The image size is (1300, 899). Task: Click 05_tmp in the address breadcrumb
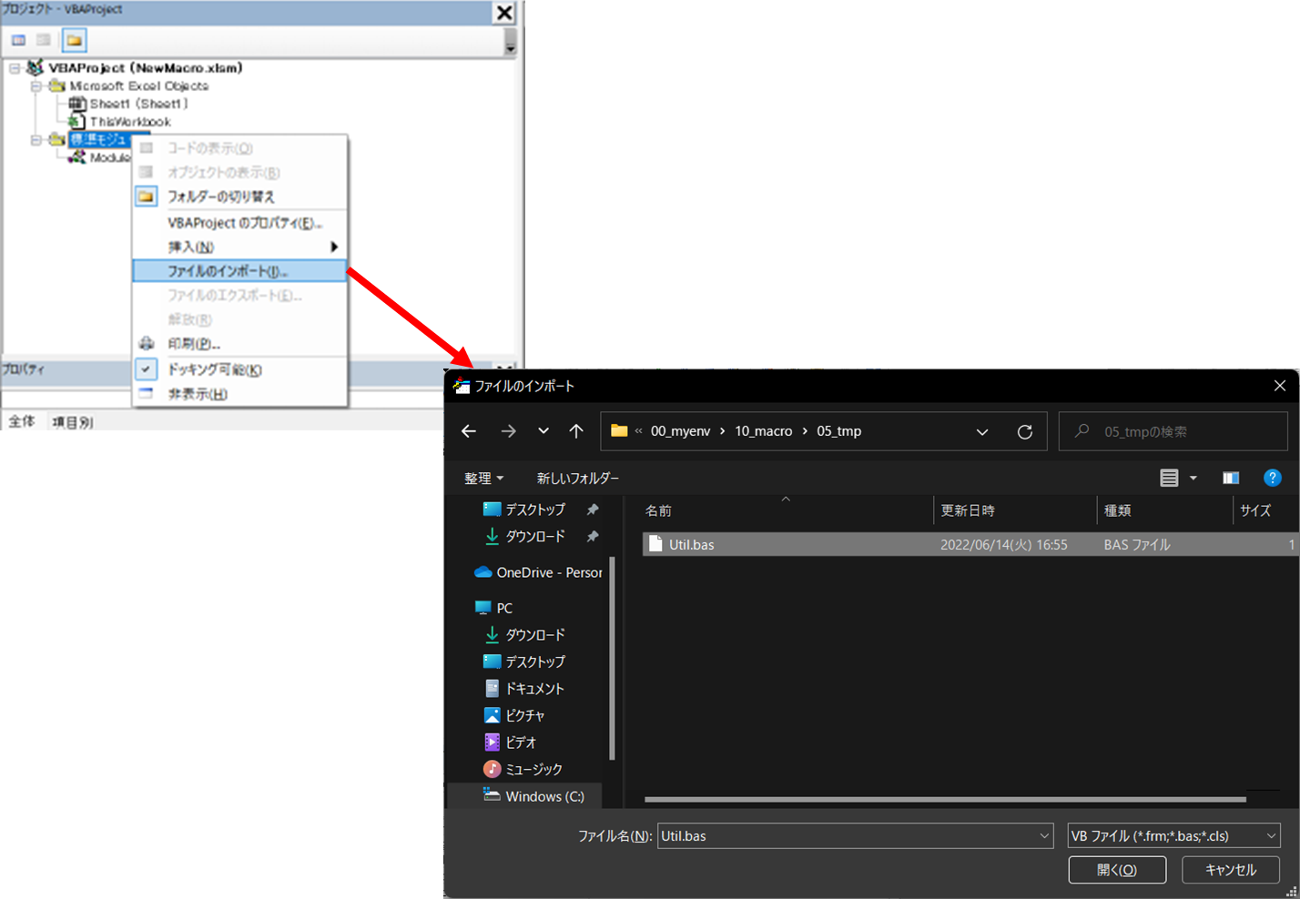[x=838, y=431]
